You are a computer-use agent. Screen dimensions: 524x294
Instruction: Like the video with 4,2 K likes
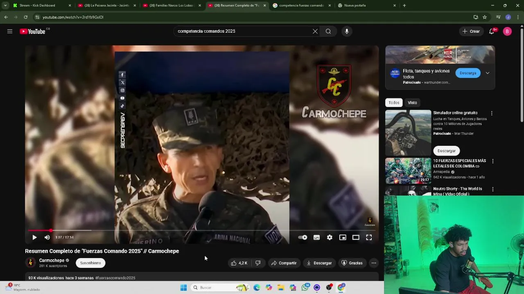click(239, 263)
